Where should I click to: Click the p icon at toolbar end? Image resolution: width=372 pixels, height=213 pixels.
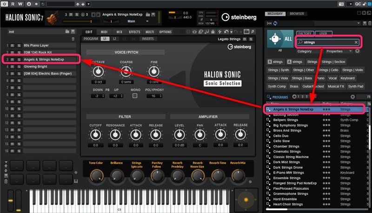click(252, 32)
